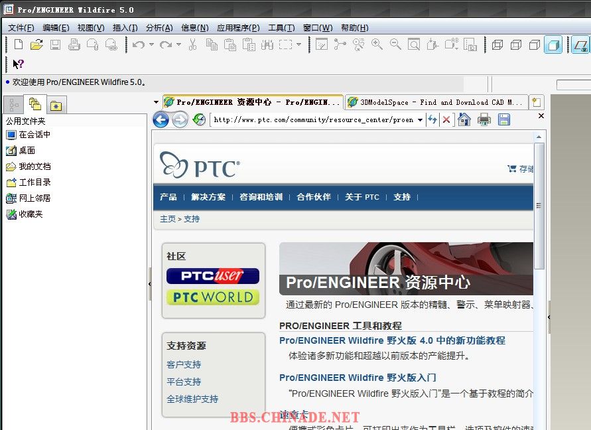Image resolution: width=591 pixels, height=430 pixels.
Task: Click the browser Forward arrow button
Action: (x=180, y=120)
